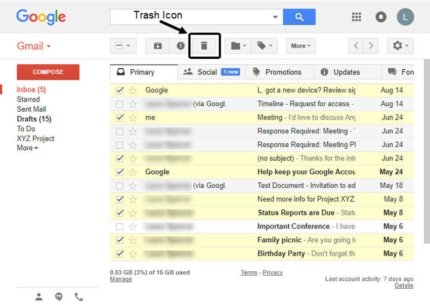430x305 pixels.
Task: Open the Move to folder icon
Action: coord(236,46)
